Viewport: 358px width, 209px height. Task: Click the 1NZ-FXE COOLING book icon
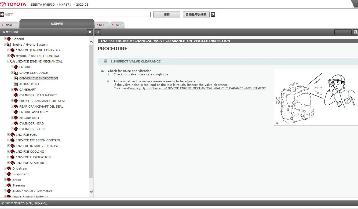(13, 152)
